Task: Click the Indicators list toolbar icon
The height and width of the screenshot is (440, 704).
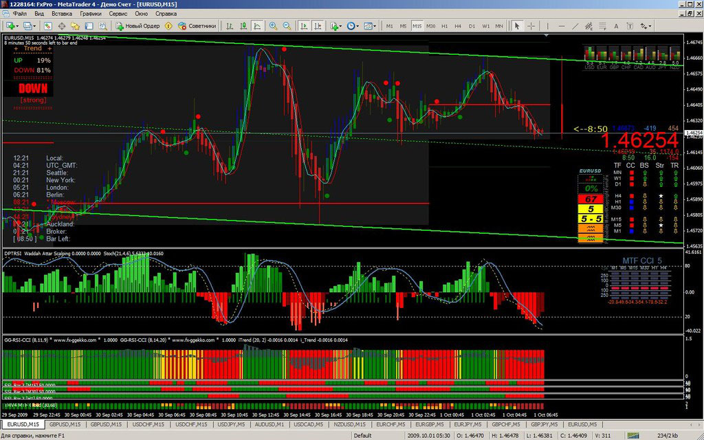Action: pyautogui.click(x=335, y=26)
